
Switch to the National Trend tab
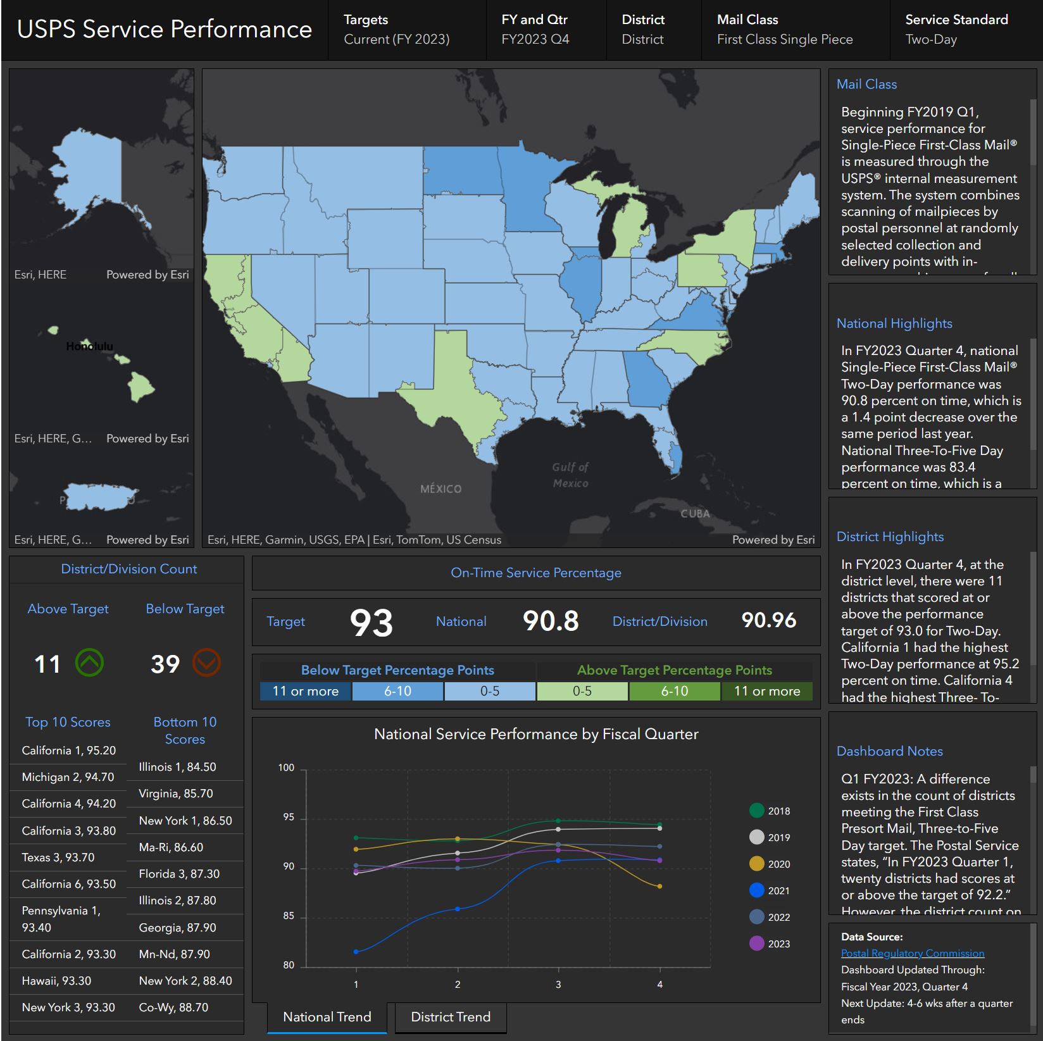pos(327,1017)
